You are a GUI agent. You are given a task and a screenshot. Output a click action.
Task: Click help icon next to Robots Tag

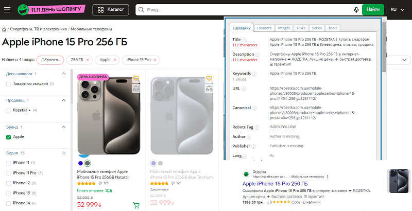point(256,128)
